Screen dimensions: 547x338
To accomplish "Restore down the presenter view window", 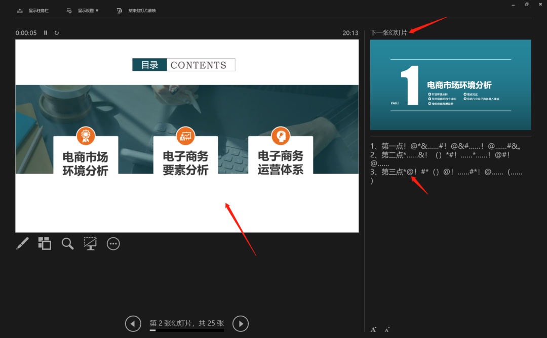I will (x=527, y=4).
